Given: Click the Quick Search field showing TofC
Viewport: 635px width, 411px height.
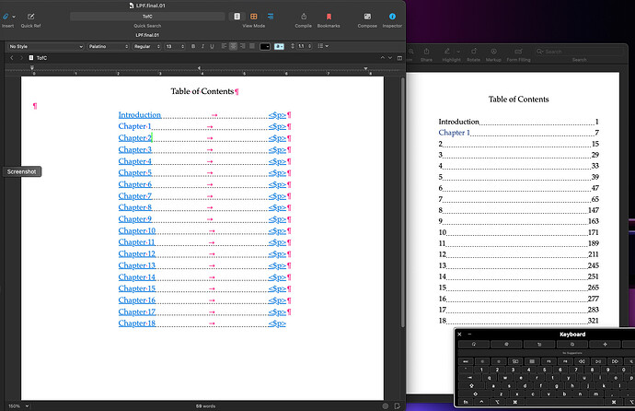Looking at the screenshot, I should 147,17.
